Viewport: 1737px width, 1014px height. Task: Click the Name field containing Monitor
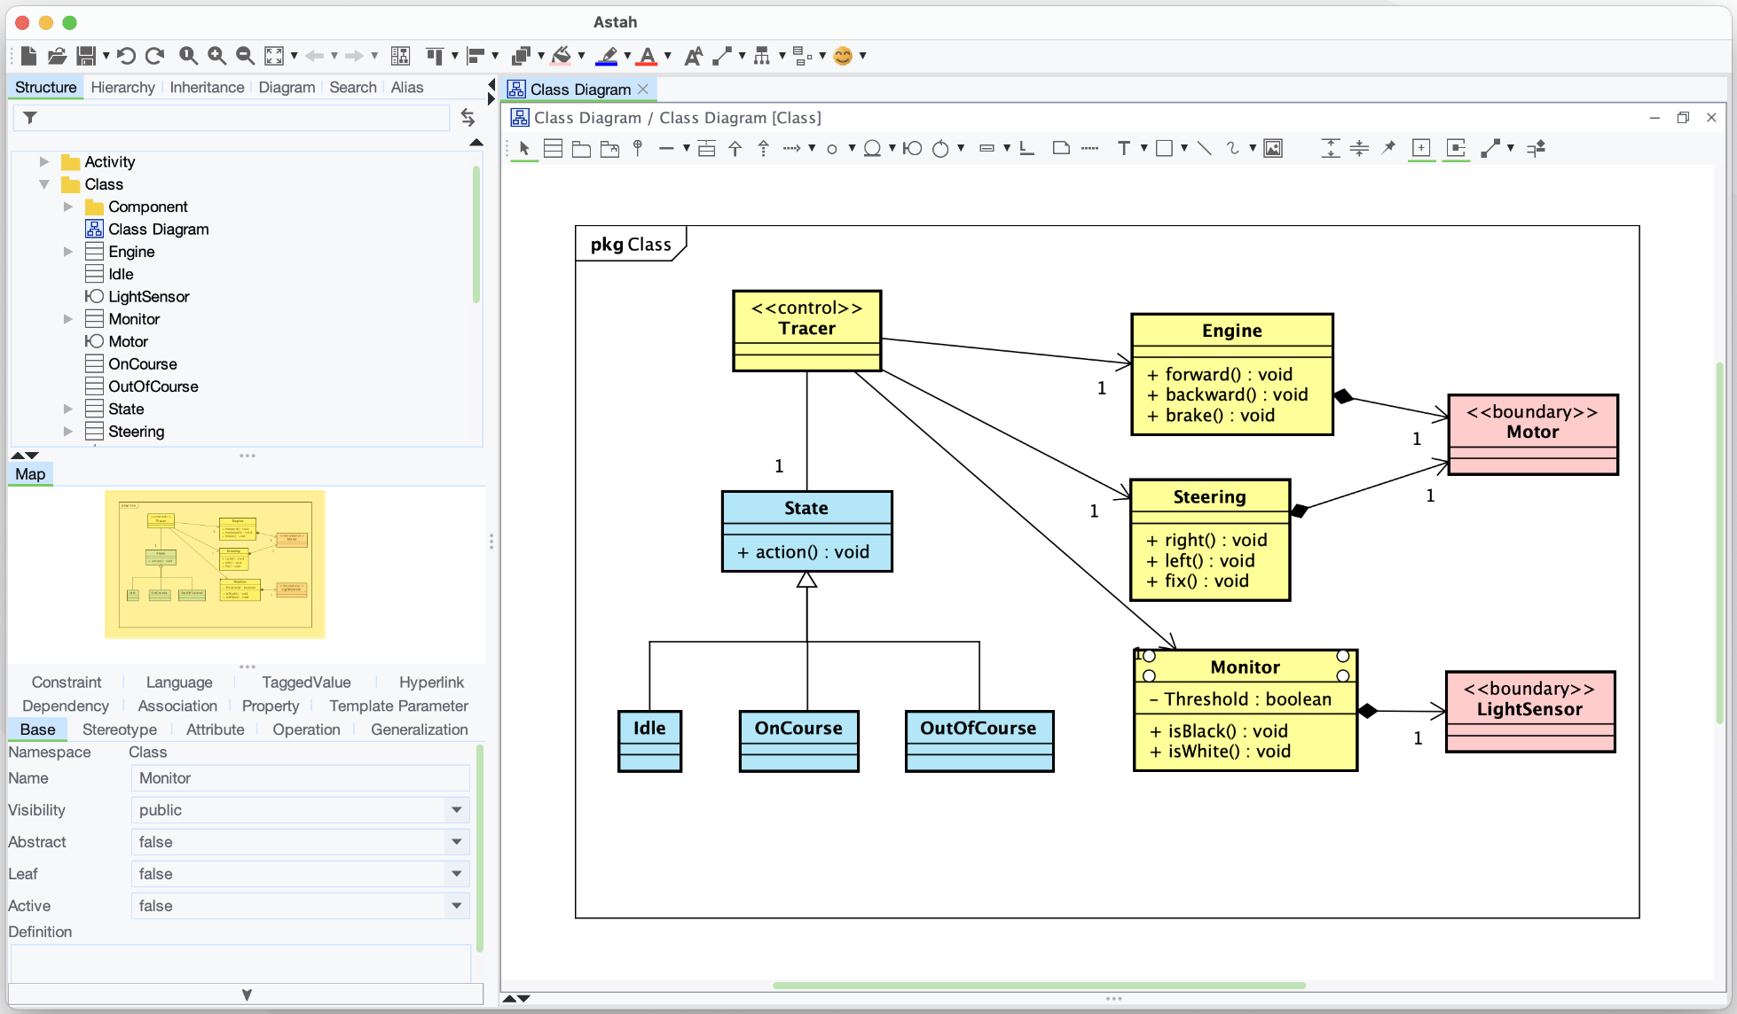300,778
